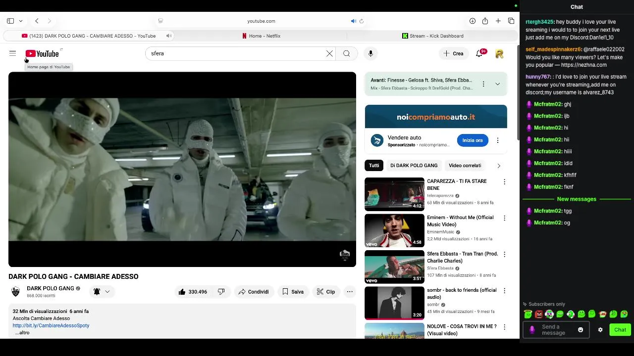
Task: Open Safari share sheet
Action: (485, 21)
